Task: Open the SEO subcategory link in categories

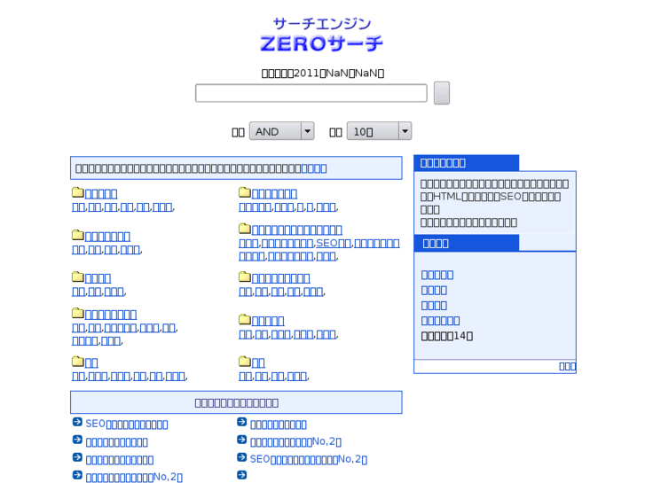Action: click(x=334, y=244)
